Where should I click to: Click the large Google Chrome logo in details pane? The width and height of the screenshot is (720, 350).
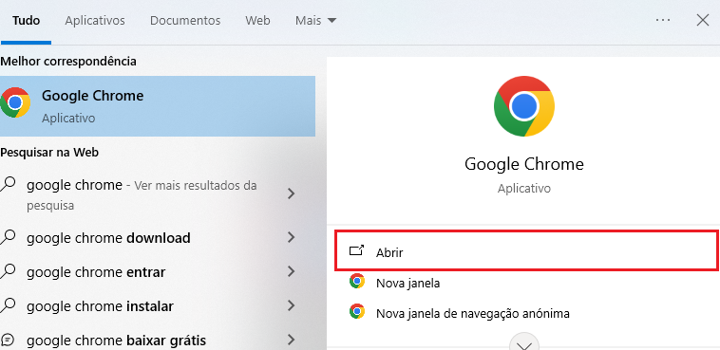[524, 106]
